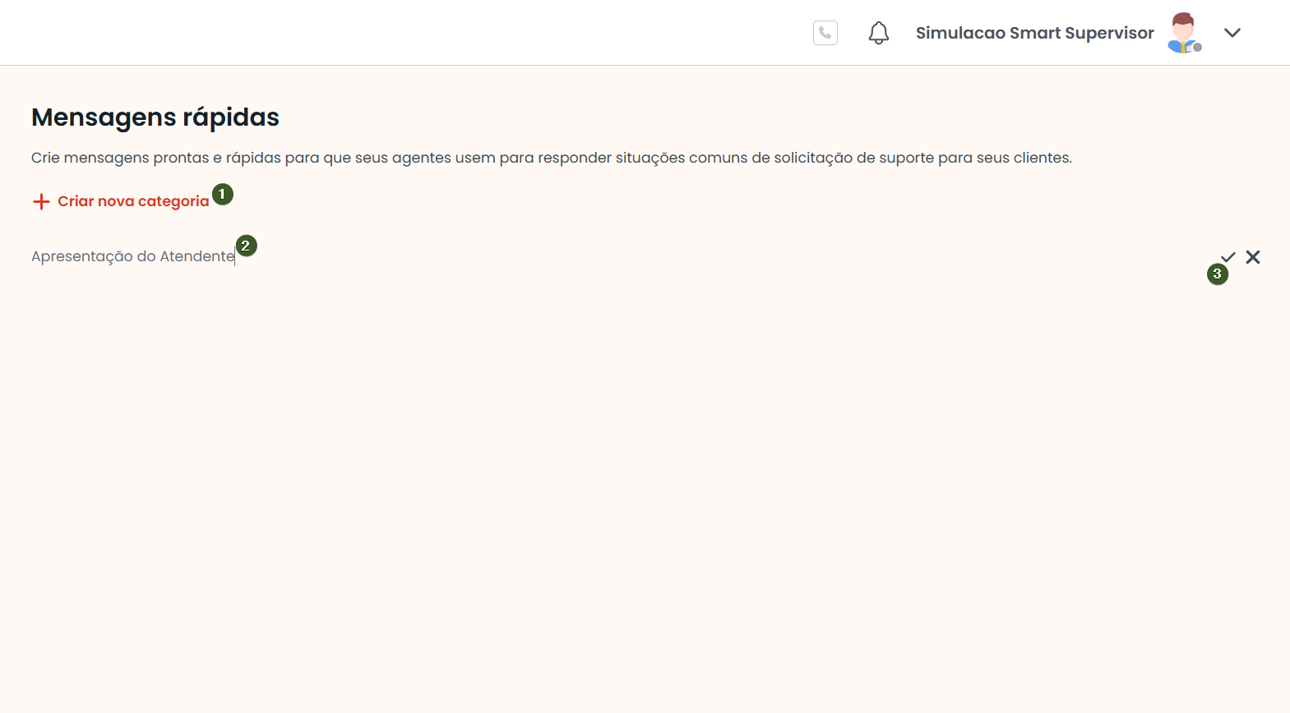Confirm category name with checkmark icon

point(1228,257)
